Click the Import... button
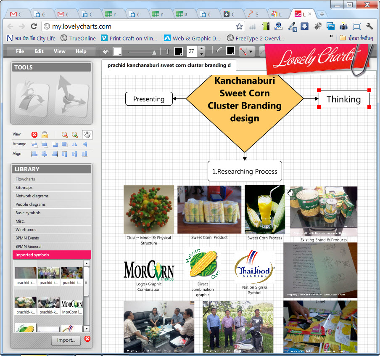This screenshot has width=380, height=356. click(x=66, y=340)
